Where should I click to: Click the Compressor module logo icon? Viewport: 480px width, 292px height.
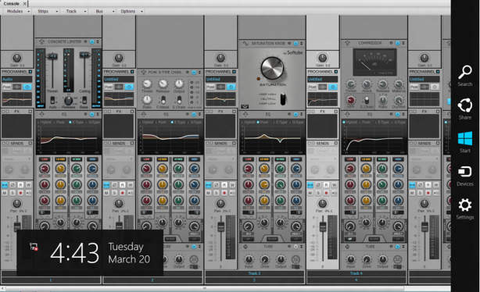(x=347, y=44)
